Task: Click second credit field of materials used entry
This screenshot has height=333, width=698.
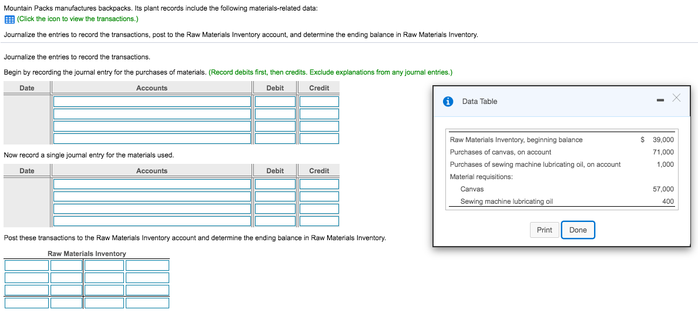Action: point(319,196)
